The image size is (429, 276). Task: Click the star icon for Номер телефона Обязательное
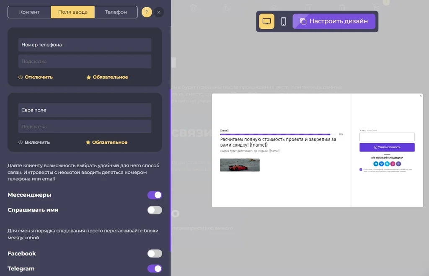88,77
